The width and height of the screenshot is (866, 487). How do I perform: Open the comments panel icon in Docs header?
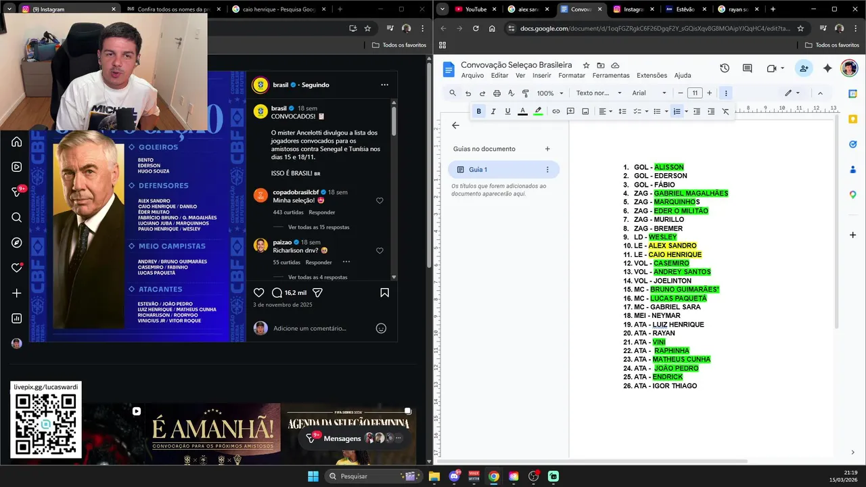coord(748,68)
